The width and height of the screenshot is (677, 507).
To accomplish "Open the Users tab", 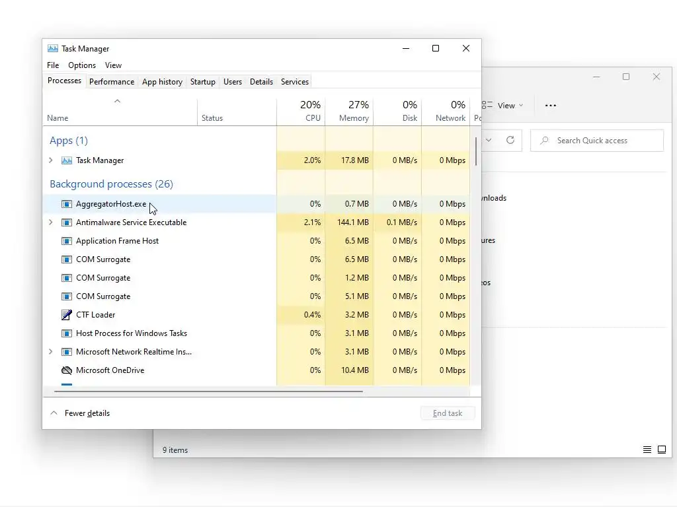I will [233, 81].
